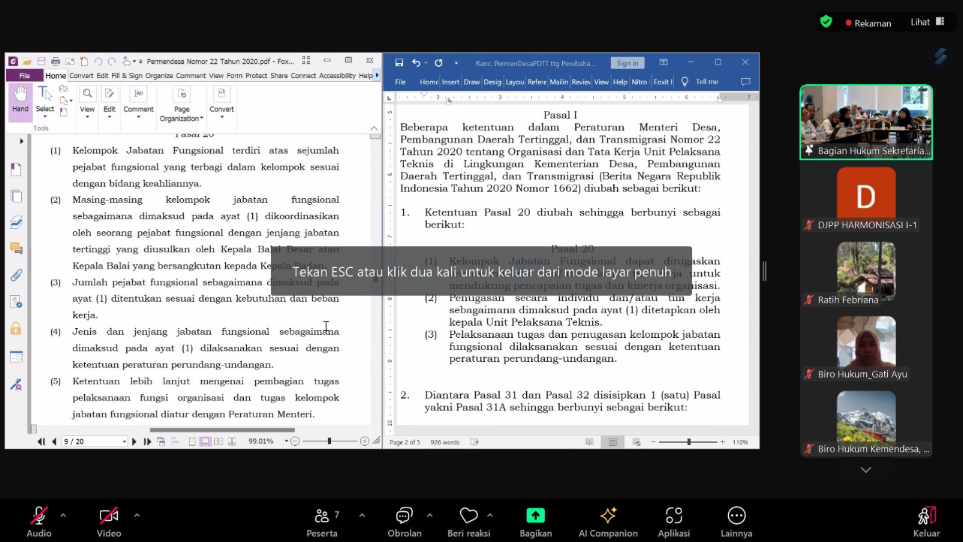Click the Foxit zoom slider
The height and width of the screenshot is (542, 963).
330,441
